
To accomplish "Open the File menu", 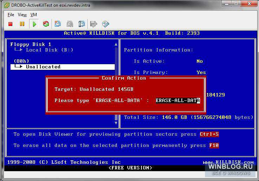I will pos(11,15).
